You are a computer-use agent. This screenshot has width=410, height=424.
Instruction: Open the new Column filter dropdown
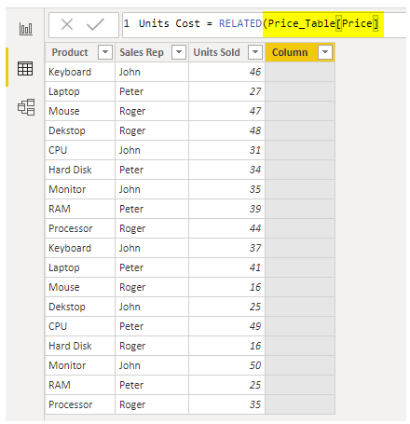coord(325,52)
